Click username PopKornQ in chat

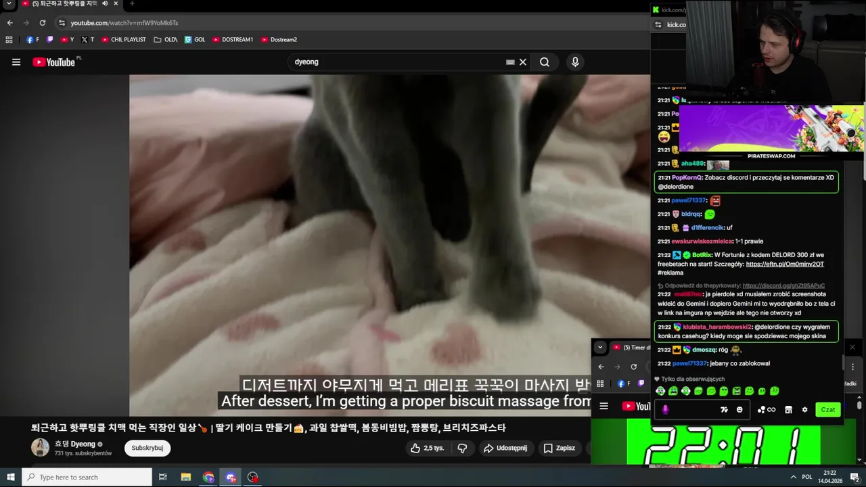[687, 178]
